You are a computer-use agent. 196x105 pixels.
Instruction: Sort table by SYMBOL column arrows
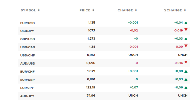coord(39,10)
